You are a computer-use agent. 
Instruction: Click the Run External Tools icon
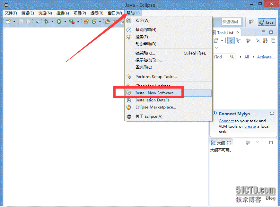[x=72, y=22]
